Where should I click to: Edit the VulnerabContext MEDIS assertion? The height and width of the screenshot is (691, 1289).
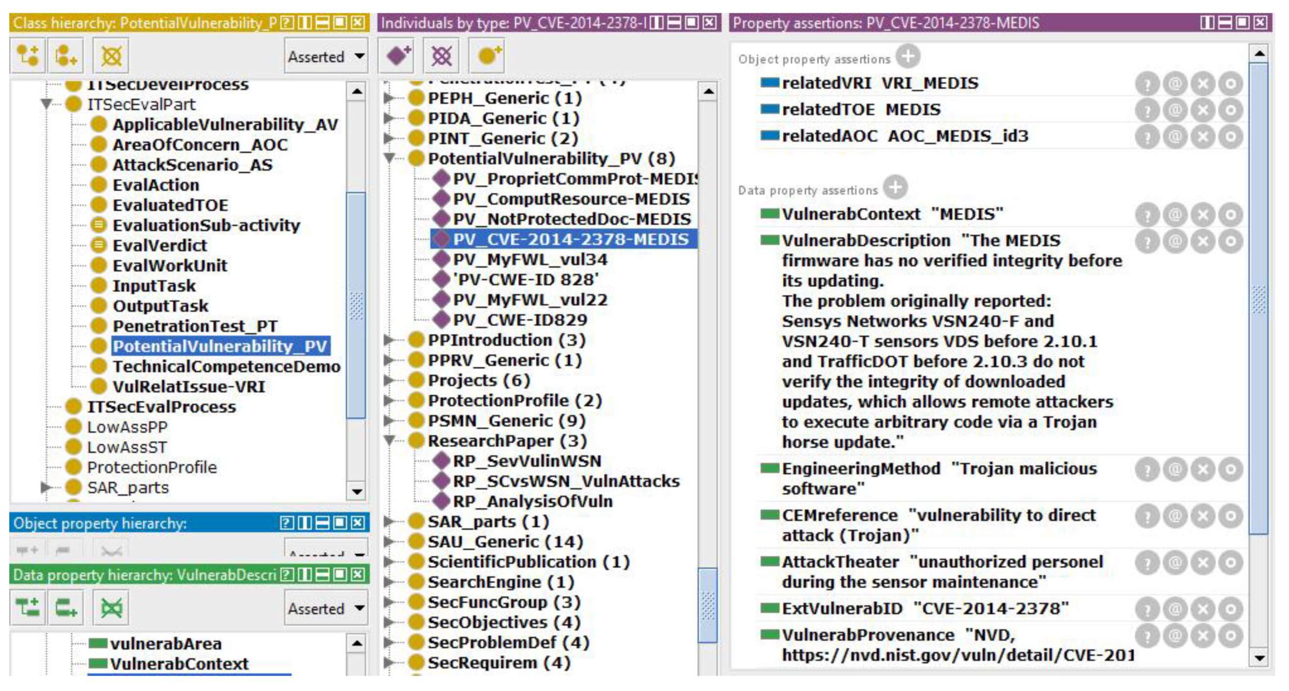point(1231,215)
